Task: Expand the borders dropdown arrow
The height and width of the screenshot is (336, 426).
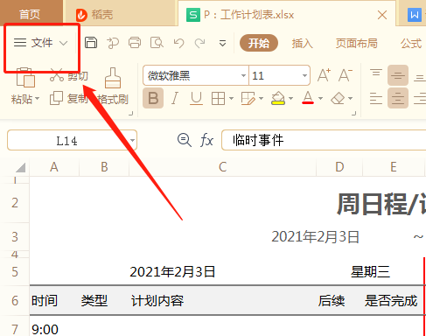Action: click(x=232, y=99)
